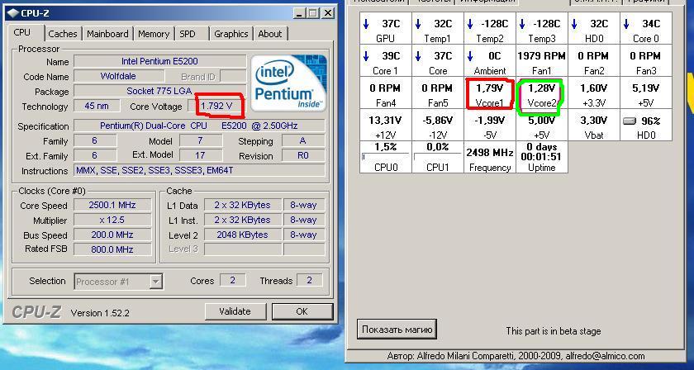Click the text This part is in beta stage
The height and width of the screenshot is (370, 694).
click(554, 330)
